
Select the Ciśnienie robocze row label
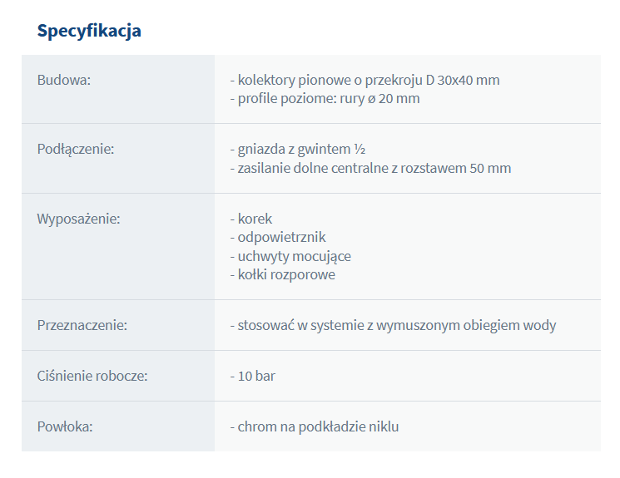(92, 376)
